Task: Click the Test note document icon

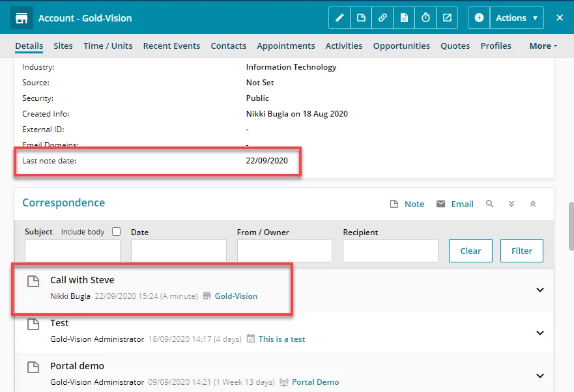Action: pos(33,324)
